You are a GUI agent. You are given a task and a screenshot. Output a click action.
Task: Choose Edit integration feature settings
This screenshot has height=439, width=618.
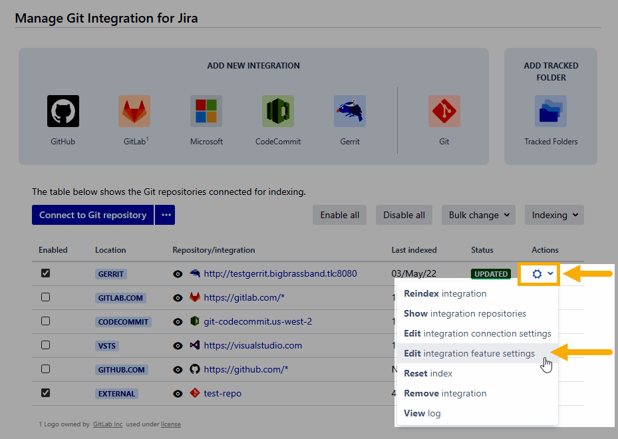[477, 353]
